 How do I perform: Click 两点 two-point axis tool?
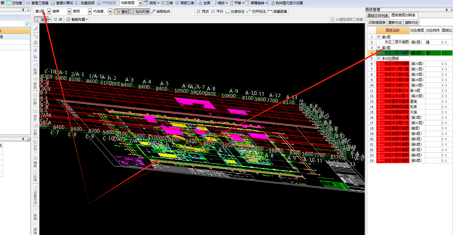(x=203, y=12)
